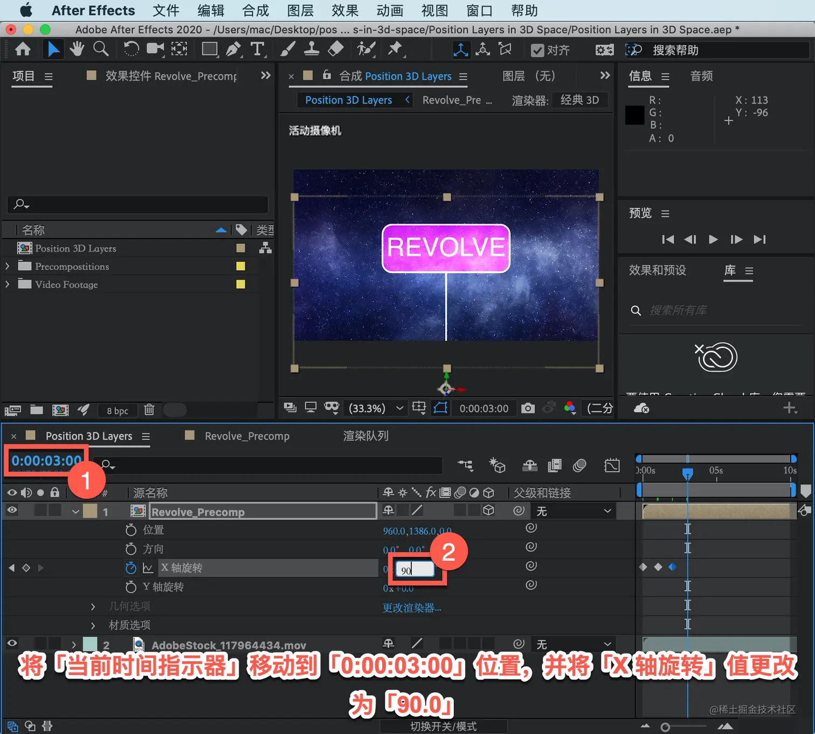The image size is (815, 734).
Task: Hide the AdobeStock_117964434.mov layer eye
Action: tap(12, 644)
